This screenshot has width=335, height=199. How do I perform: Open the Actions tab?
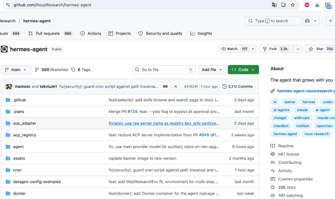(x=91, y=33)
